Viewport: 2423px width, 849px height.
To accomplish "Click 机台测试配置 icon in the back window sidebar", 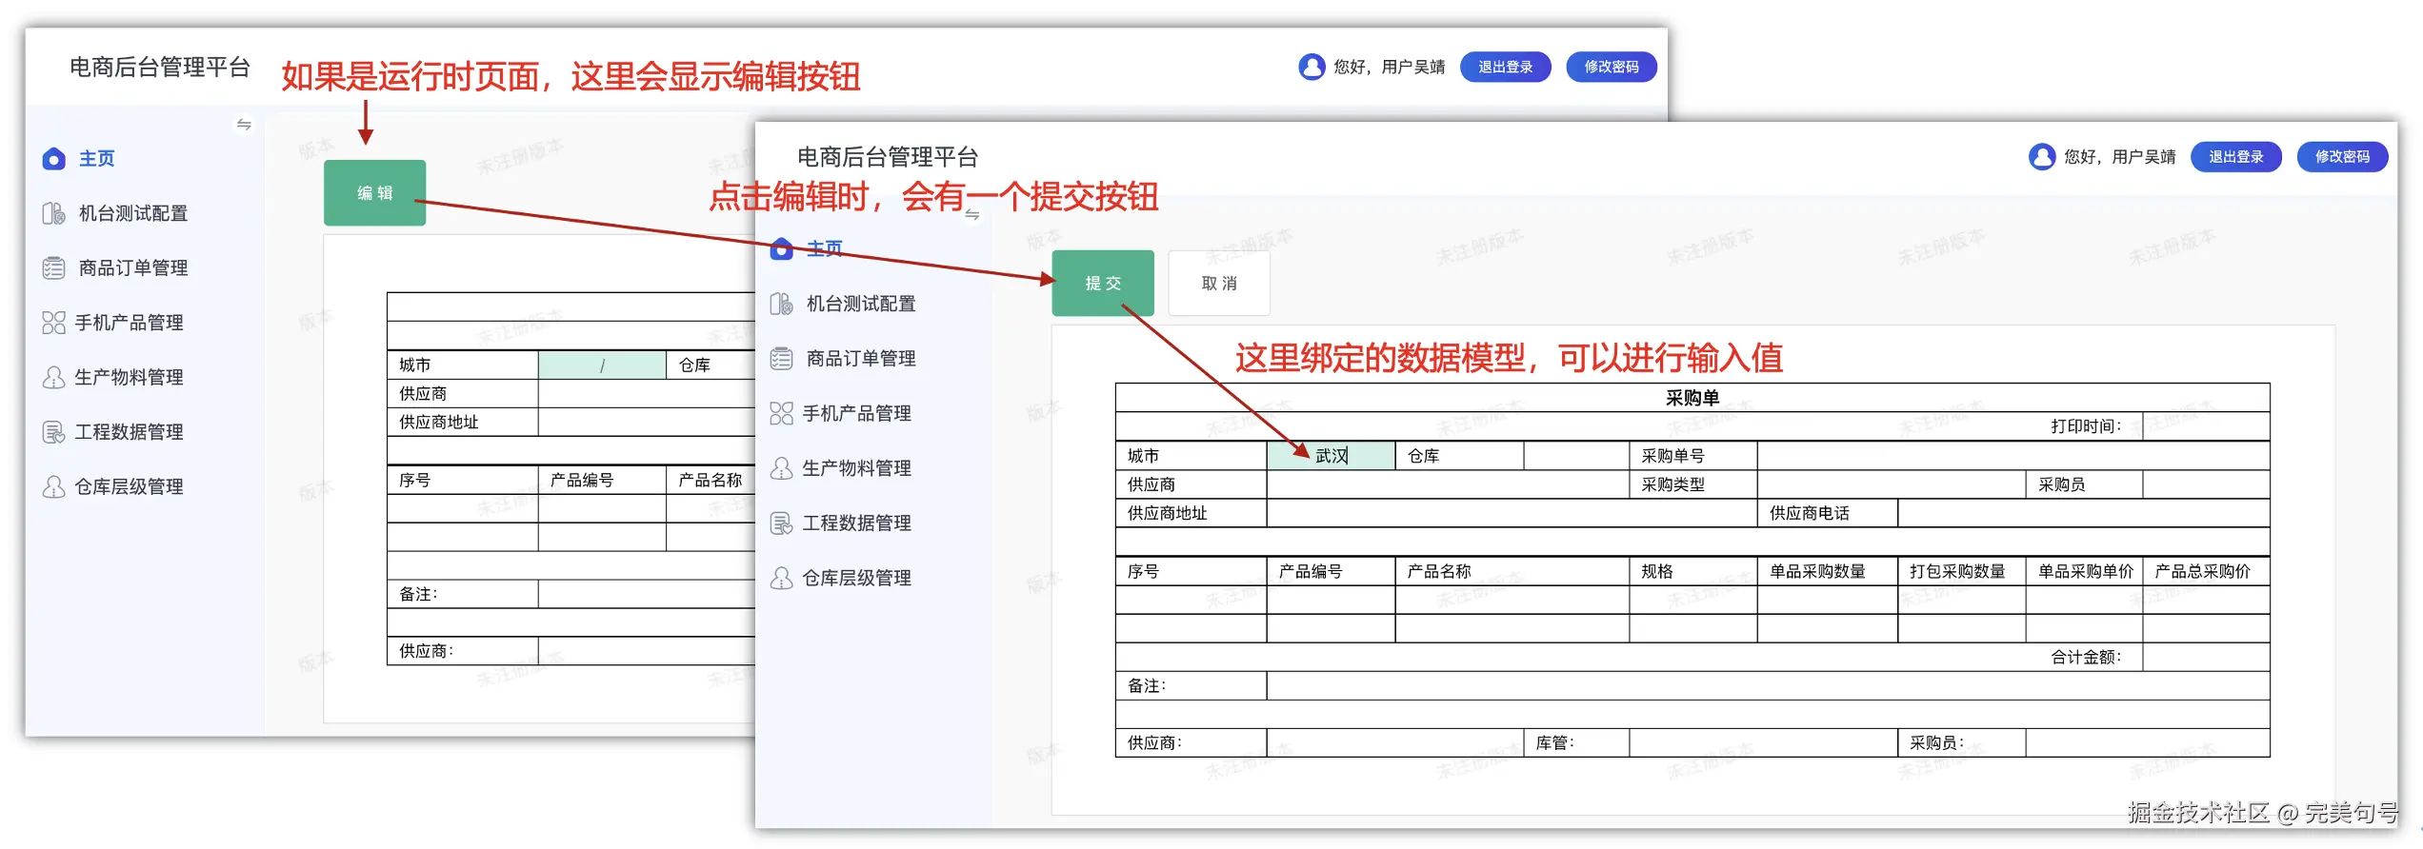I will 53,213.
